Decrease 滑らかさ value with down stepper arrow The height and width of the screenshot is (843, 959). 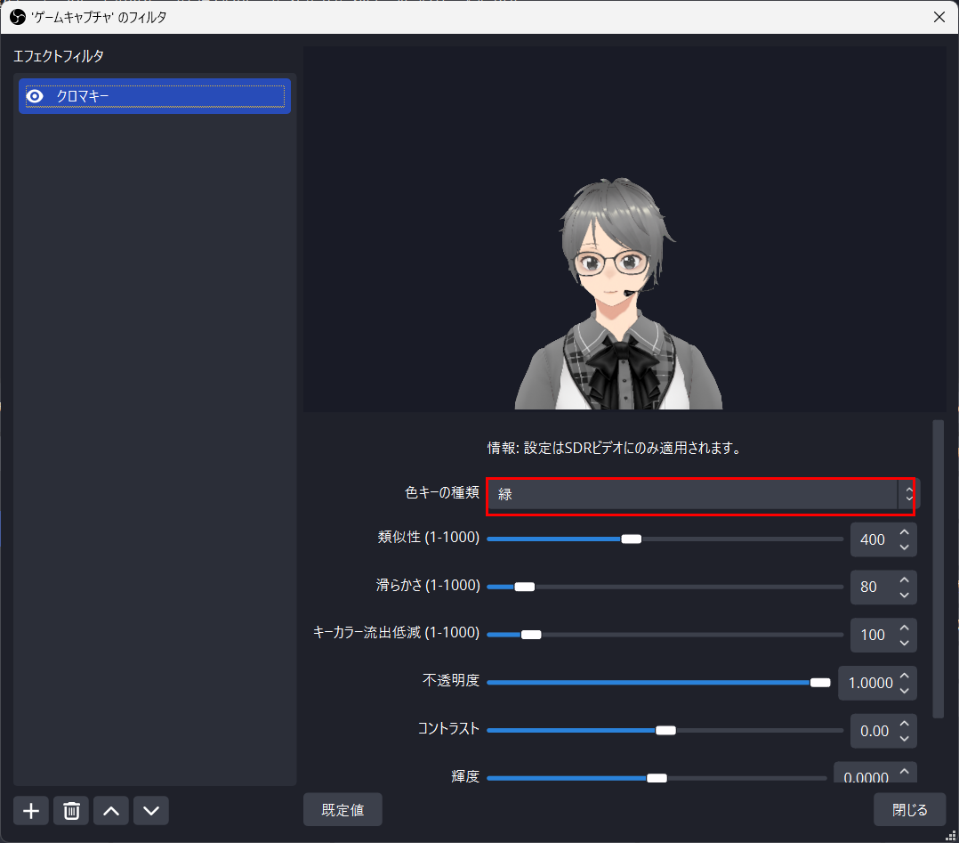click(905, 595)
